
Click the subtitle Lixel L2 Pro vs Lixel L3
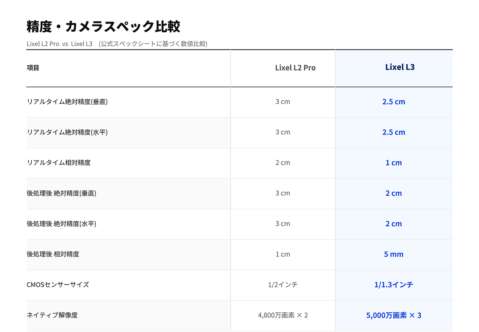pyautogui.click(x=59, y=43)
